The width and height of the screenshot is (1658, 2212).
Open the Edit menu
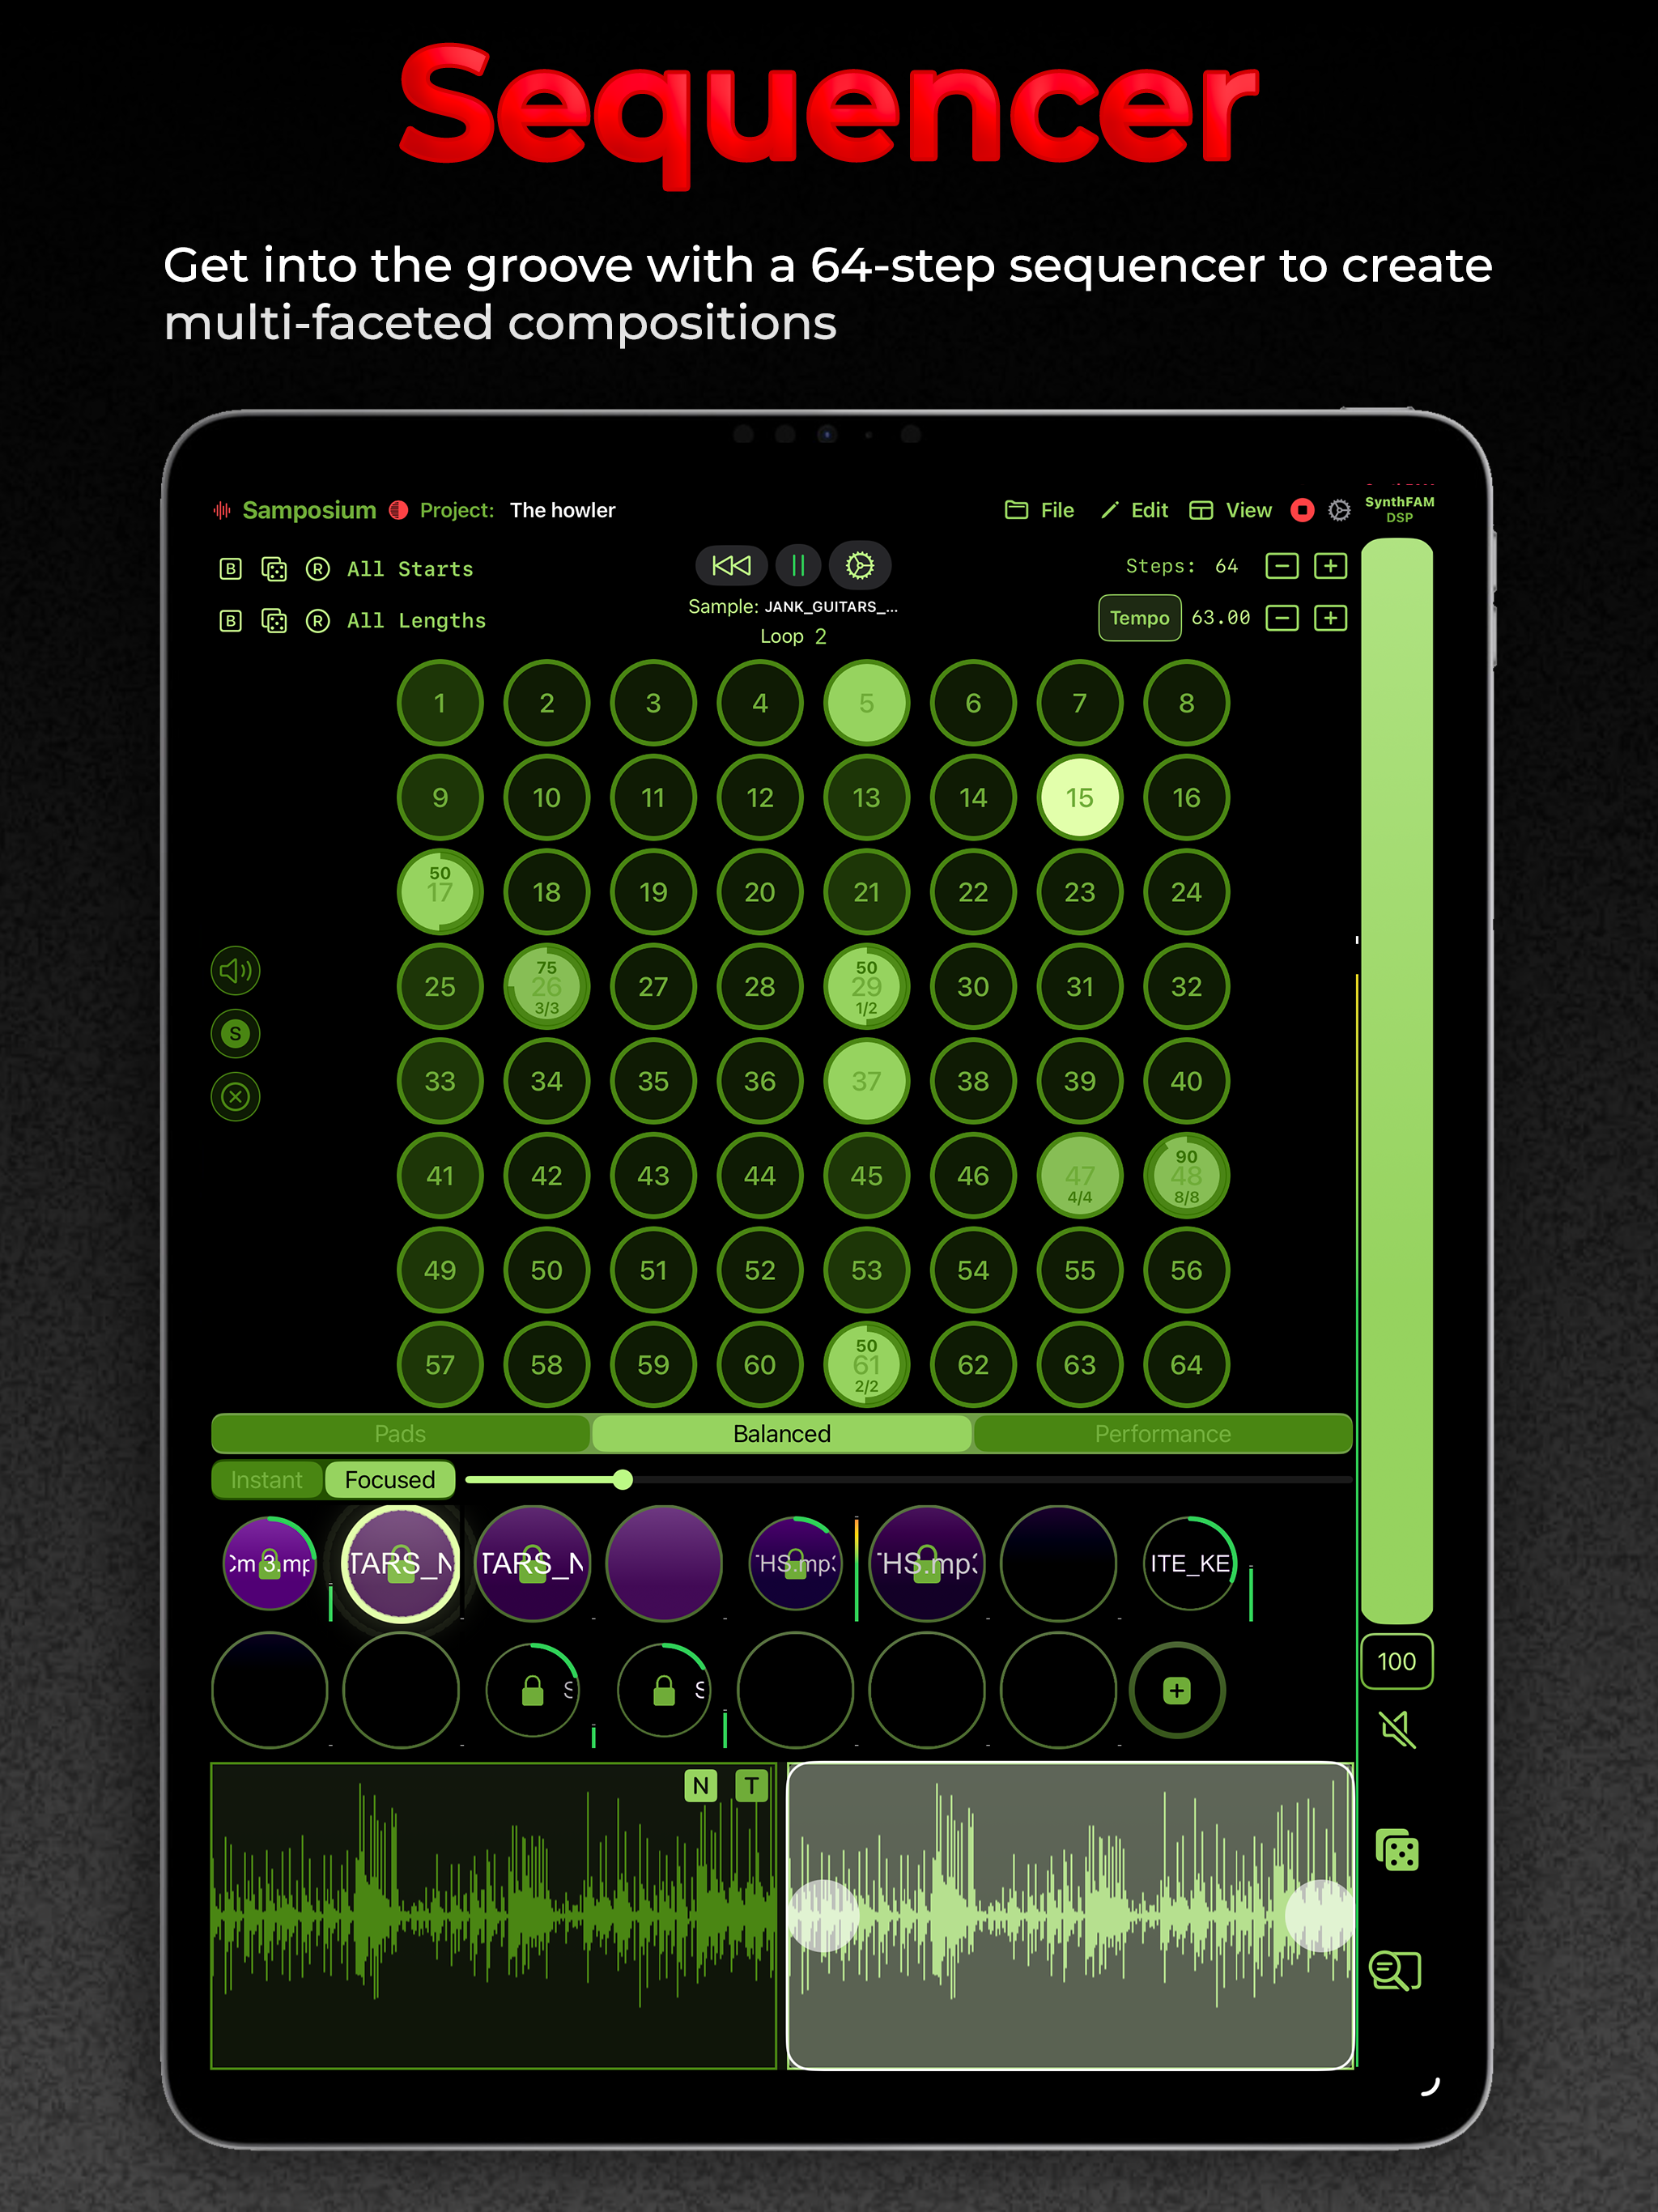(1135, 511)
